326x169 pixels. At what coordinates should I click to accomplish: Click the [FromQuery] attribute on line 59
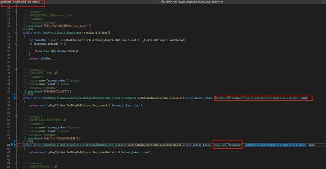[x=235, y=145]
